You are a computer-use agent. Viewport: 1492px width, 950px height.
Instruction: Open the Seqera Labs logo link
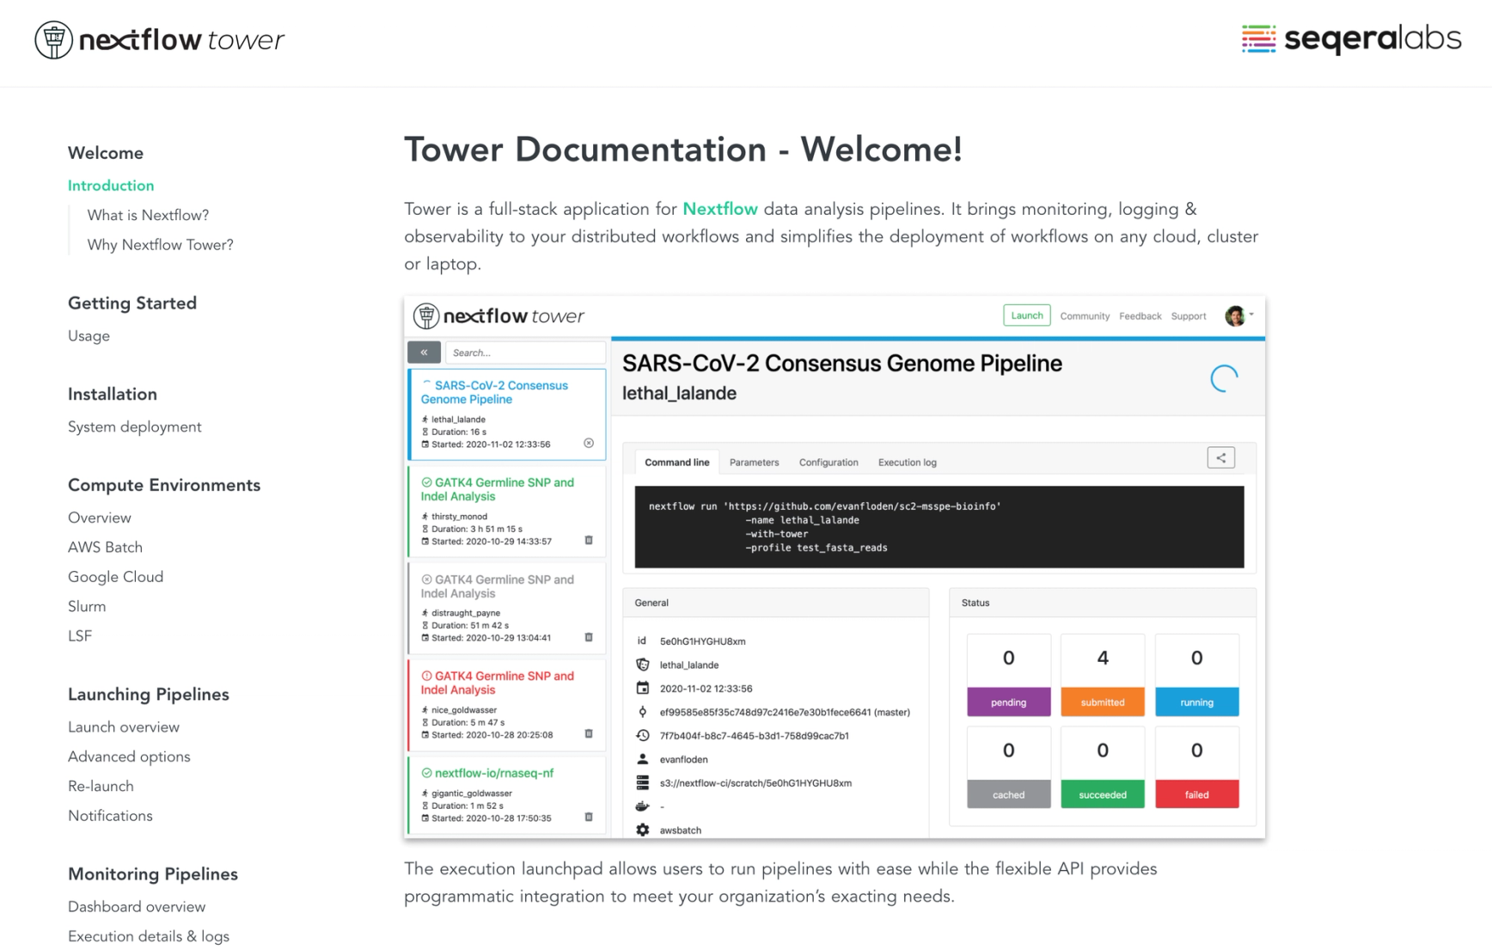[x=1351, y=39]
